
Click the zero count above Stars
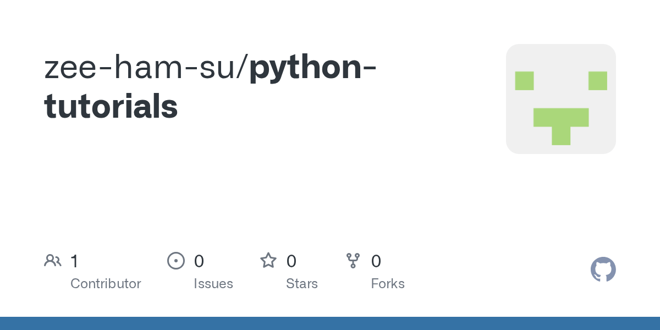click(291, 261)
